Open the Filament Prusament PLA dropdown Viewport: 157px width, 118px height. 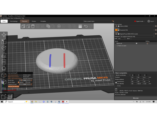(135, 30)
